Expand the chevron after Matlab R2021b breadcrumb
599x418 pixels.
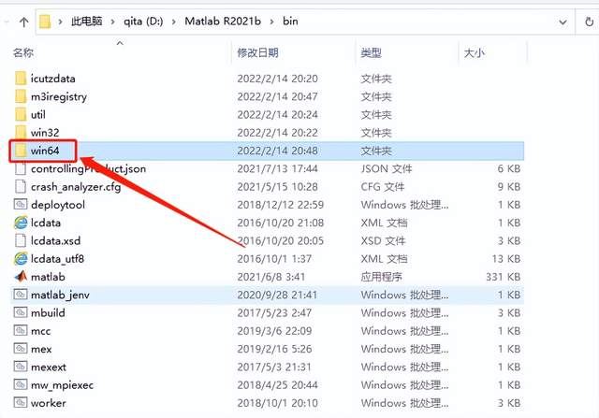[271, 22]
